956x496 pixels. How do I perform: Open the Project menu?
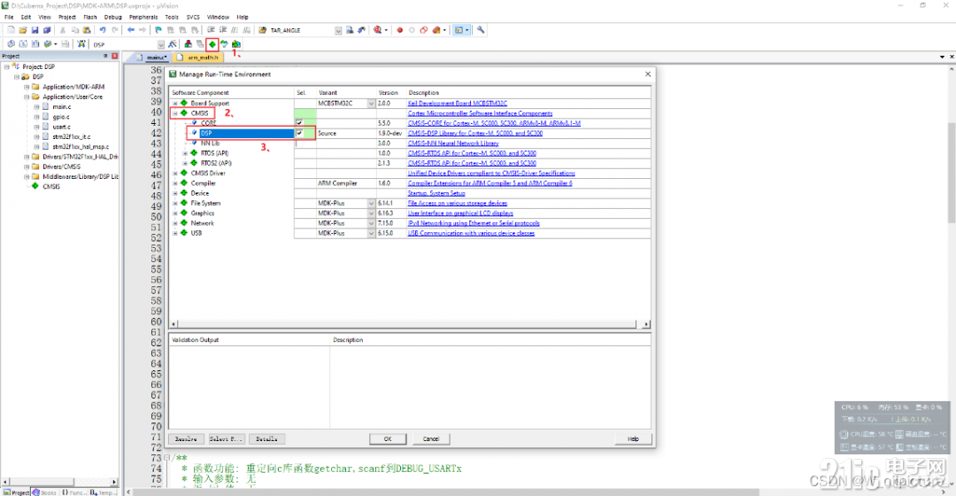(x=67, y=17)
